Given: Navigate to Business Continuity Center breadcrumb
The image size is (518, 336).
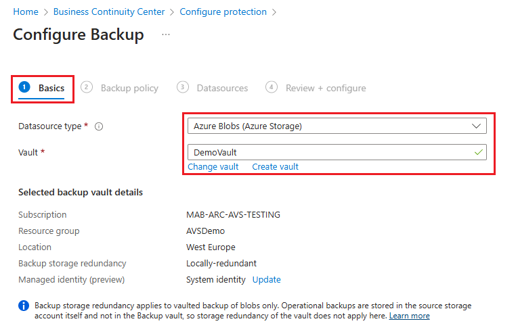Looking at the screenshot, I should tap(108, 12).
